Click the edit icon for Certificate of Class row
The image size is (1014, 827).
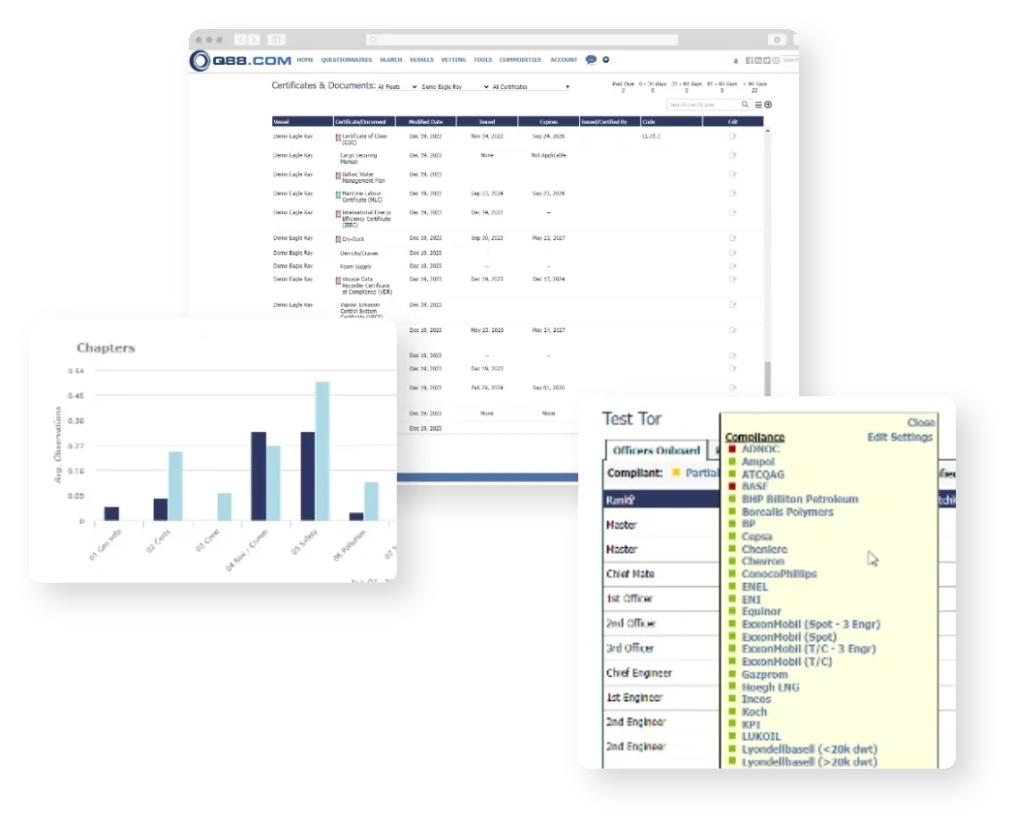coord(732,137)
